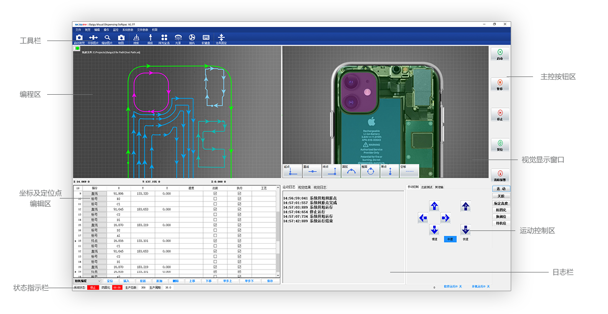Click the 取图 capture image icon

pos(121,38)
